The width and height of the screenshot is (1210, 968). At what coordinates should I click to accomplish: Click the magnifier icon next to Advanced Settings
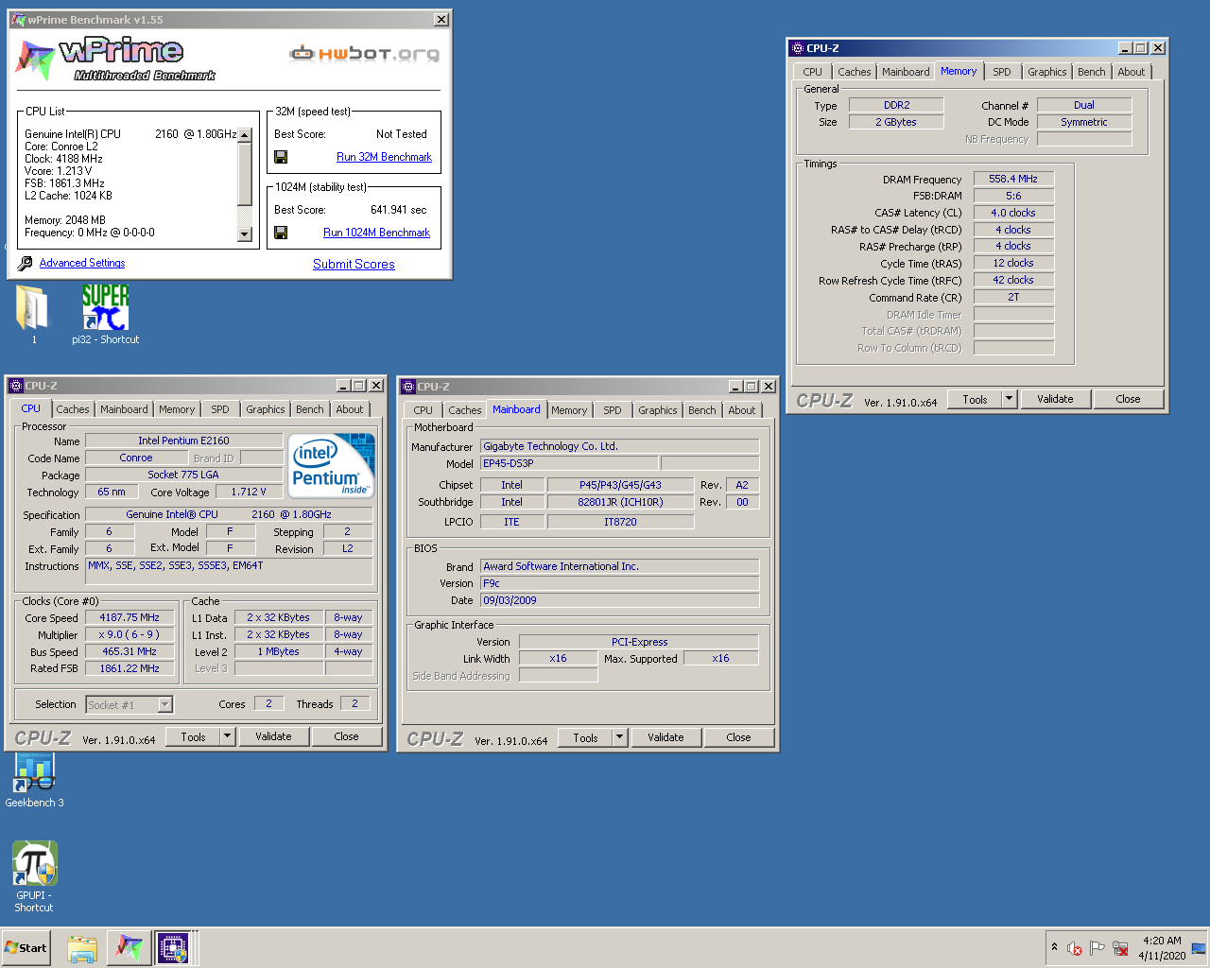click(26, 263)
